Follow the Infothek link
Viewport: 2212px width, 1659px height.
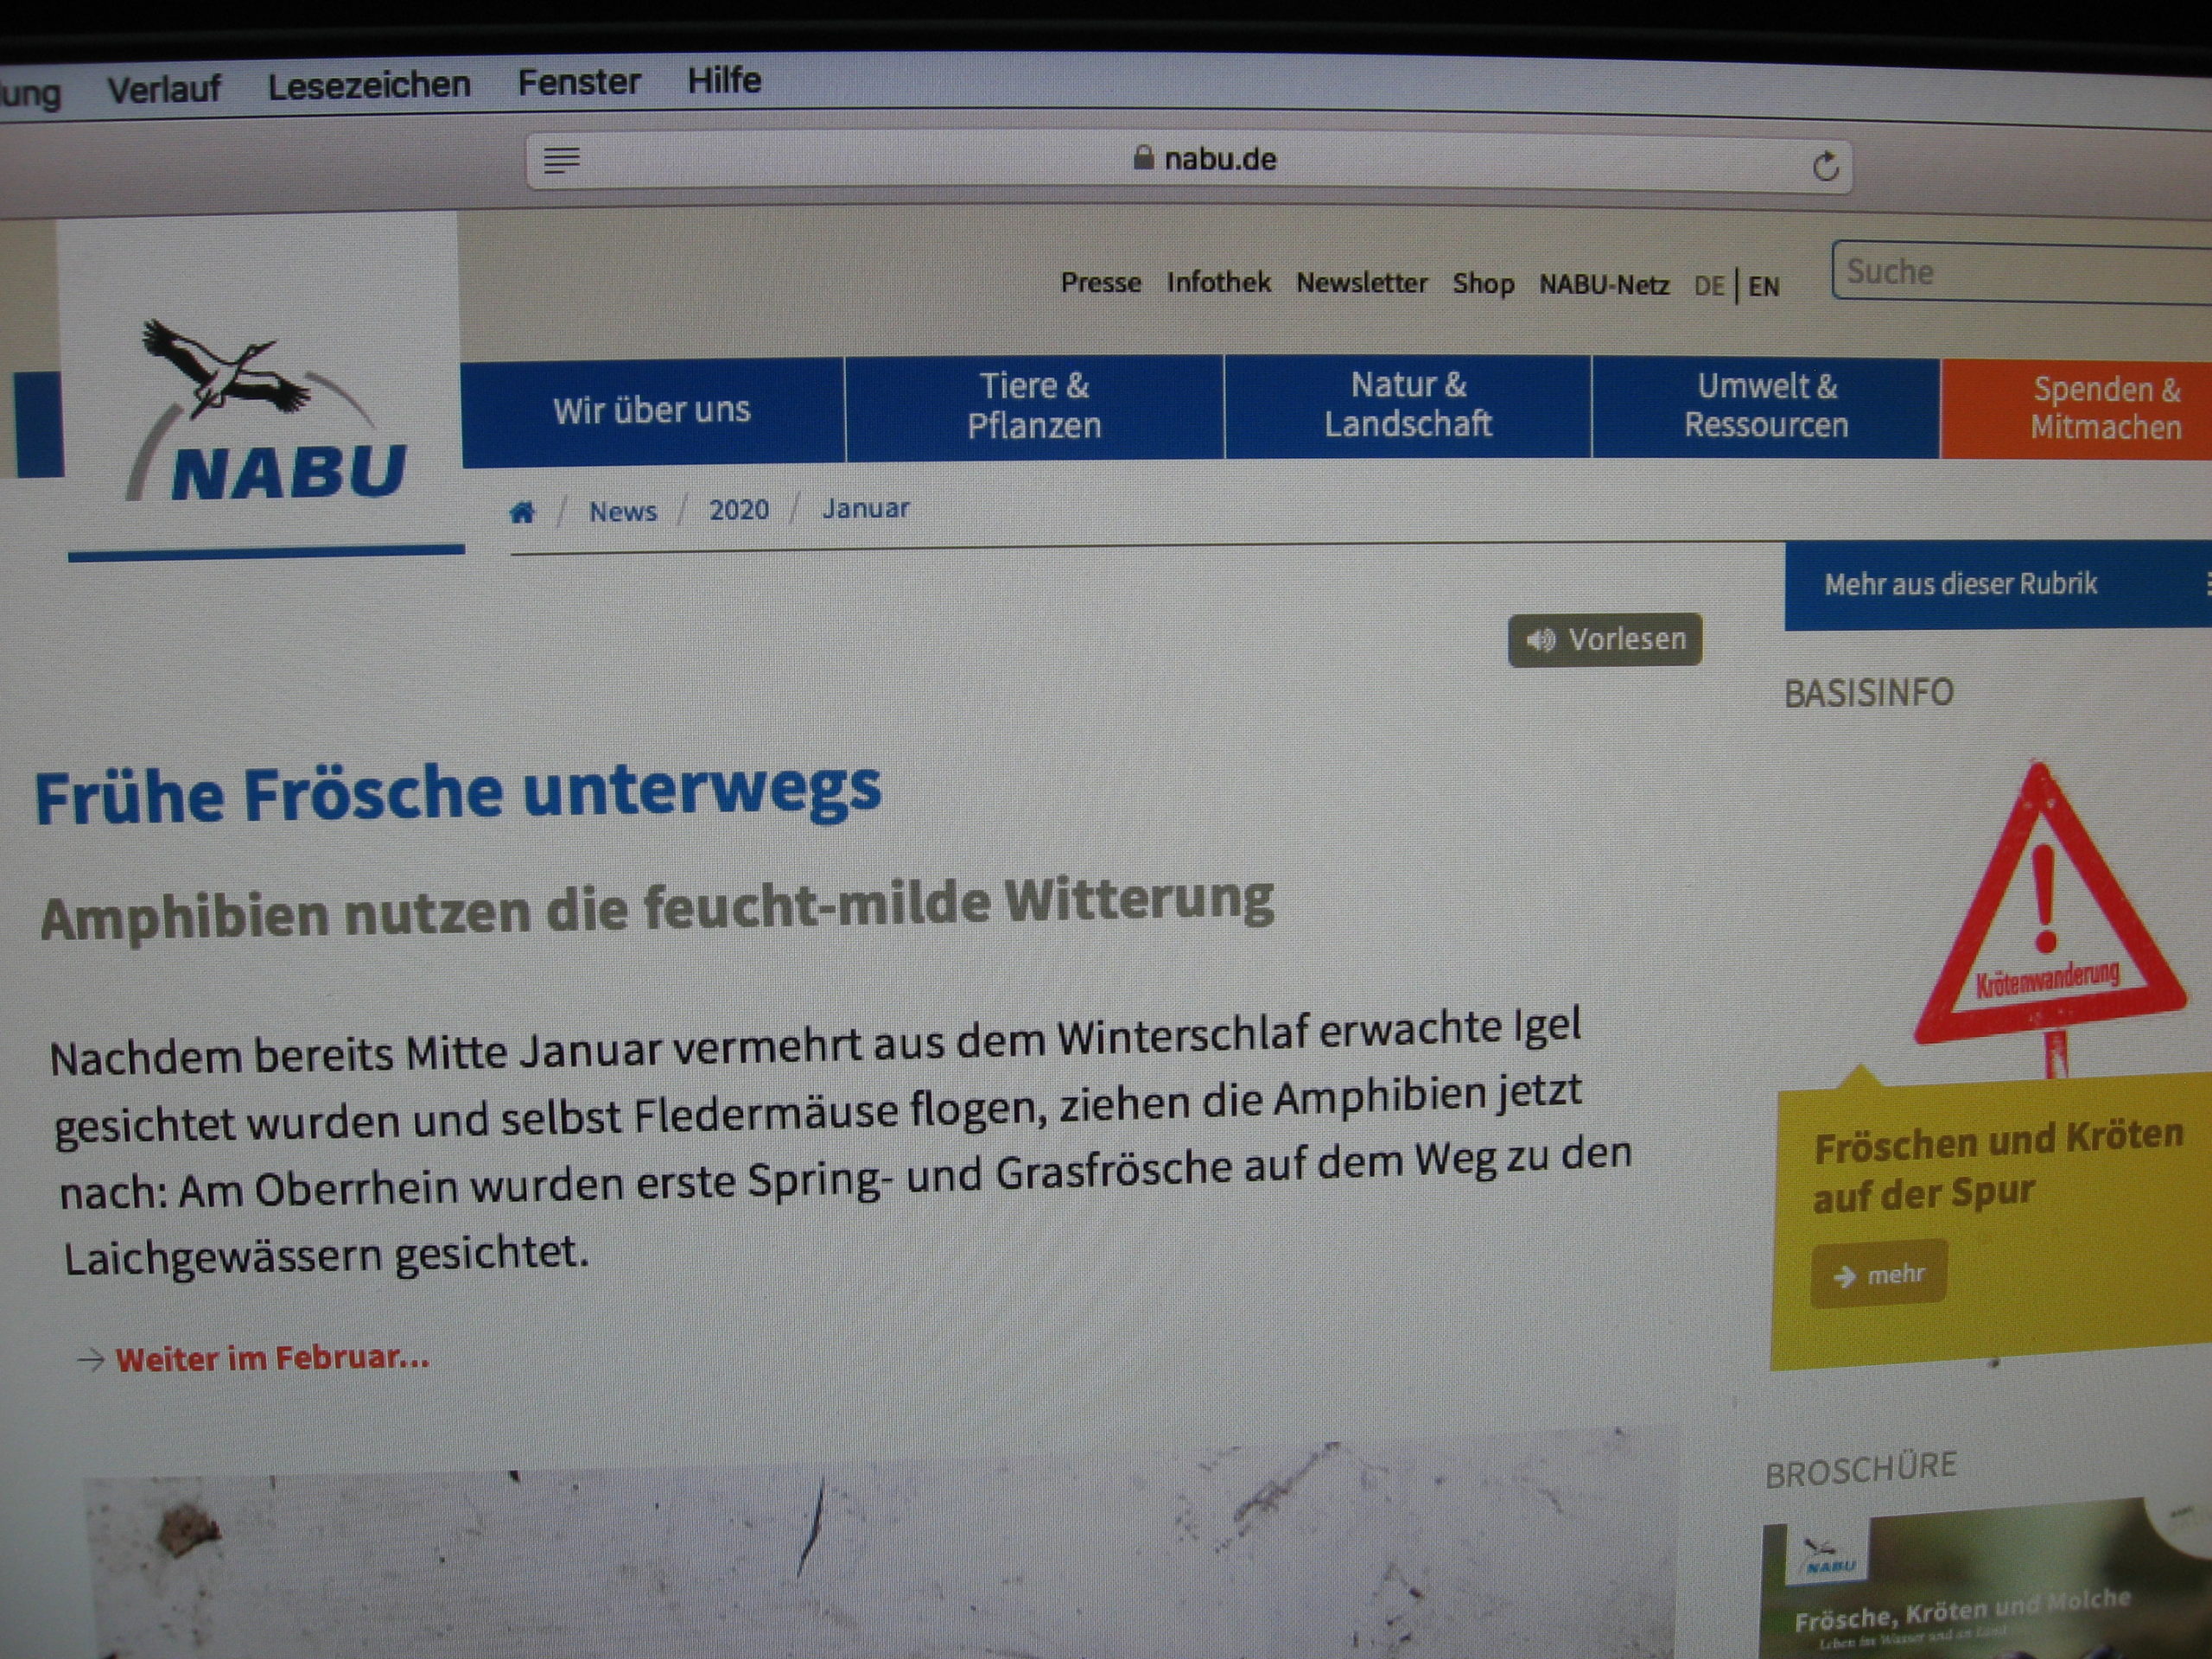1218,283
